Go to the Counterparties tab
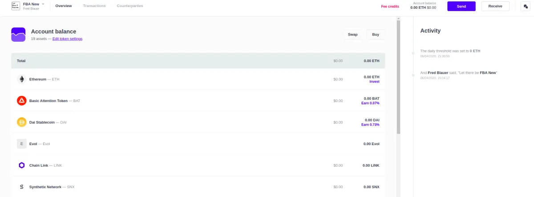Image resolution: width=534 pixels, height=197 pixels. 130,6
